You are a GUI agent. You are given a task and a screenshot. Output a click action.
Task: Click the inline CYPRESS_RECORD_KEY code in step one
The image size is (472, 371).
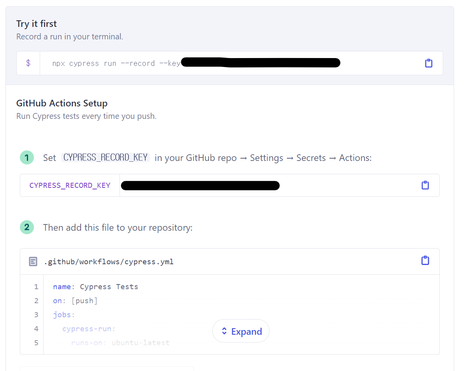click(106, 157)
